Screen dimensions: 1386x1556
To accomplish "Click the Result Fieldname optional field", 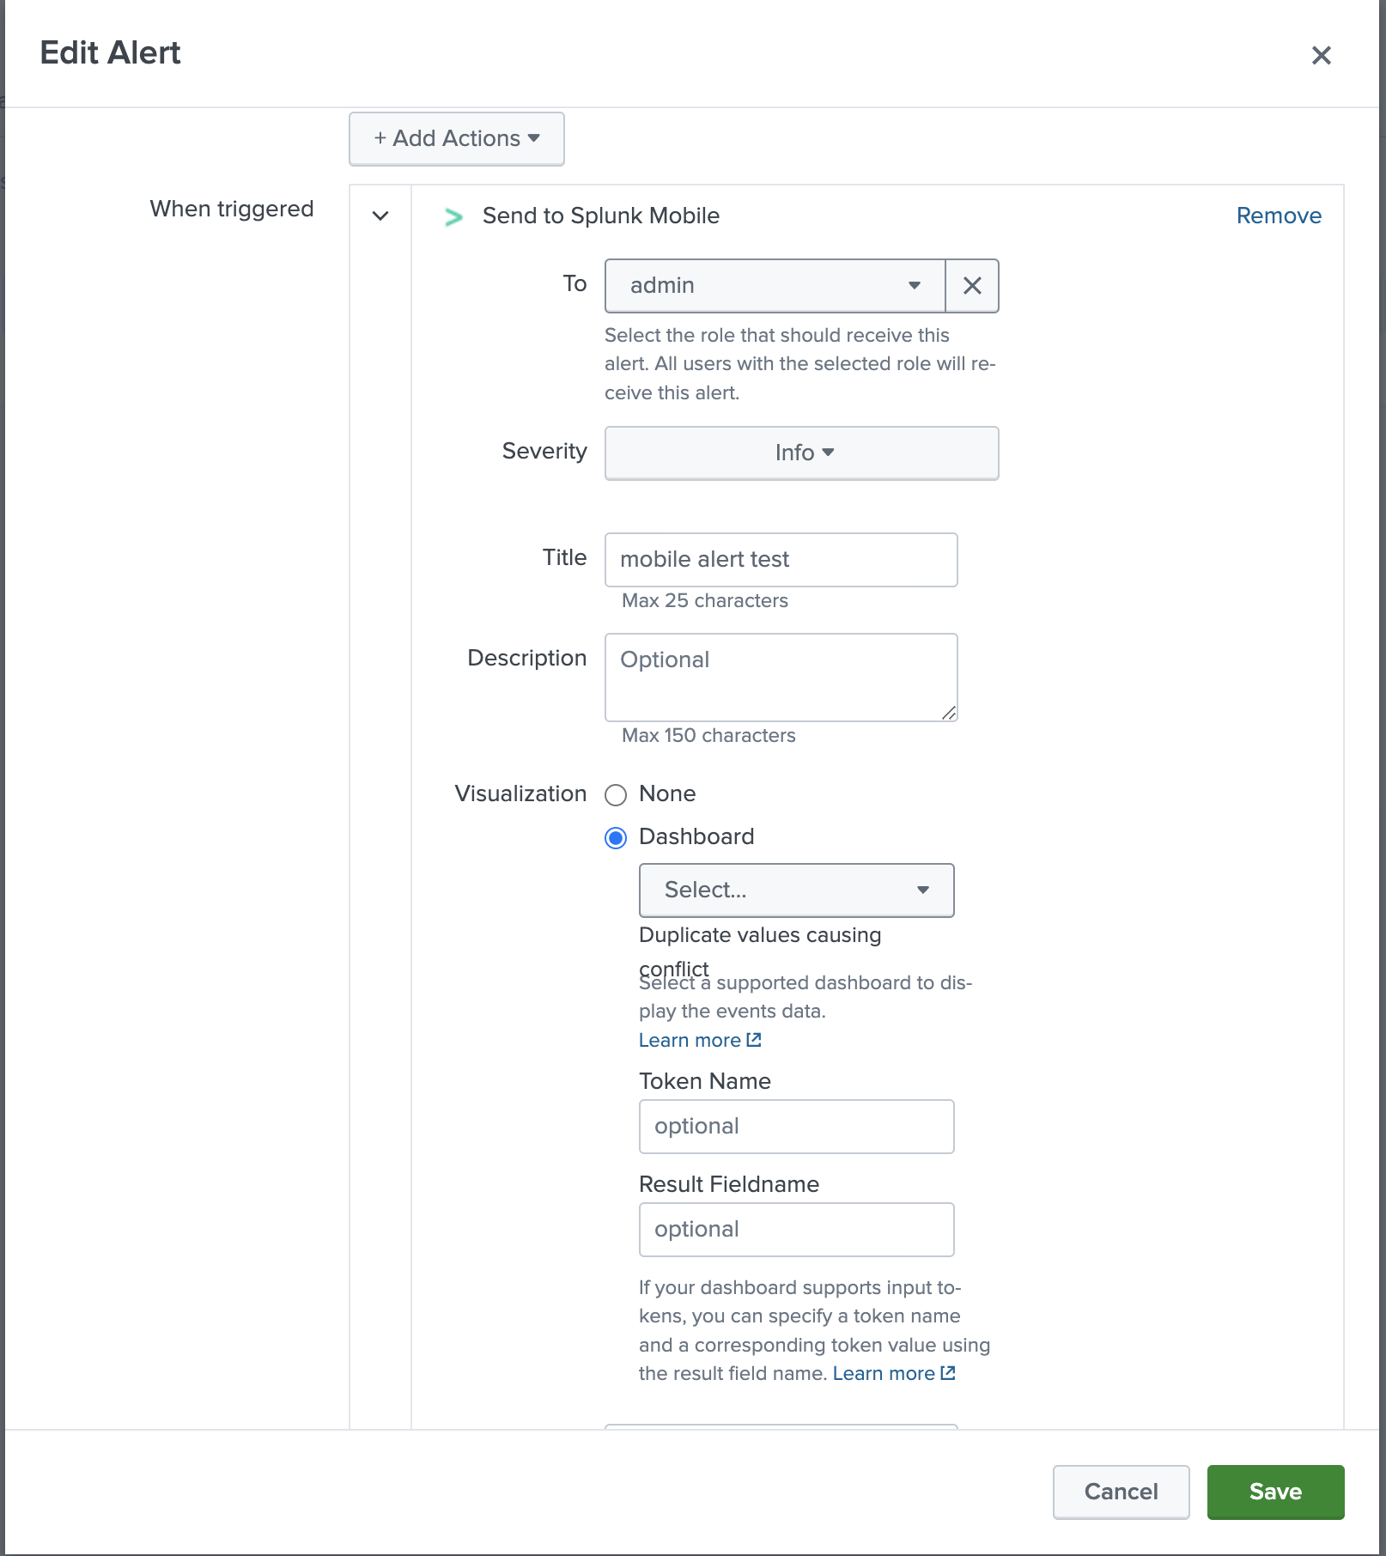I will [796, 1229].
